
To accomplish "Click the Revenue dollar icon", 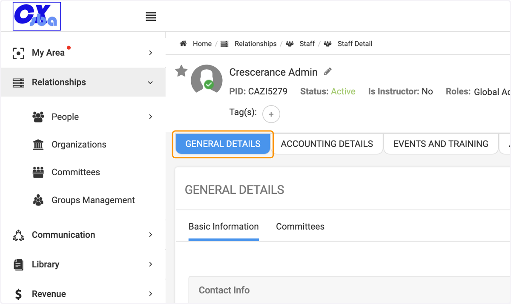I will click(18, 294).
